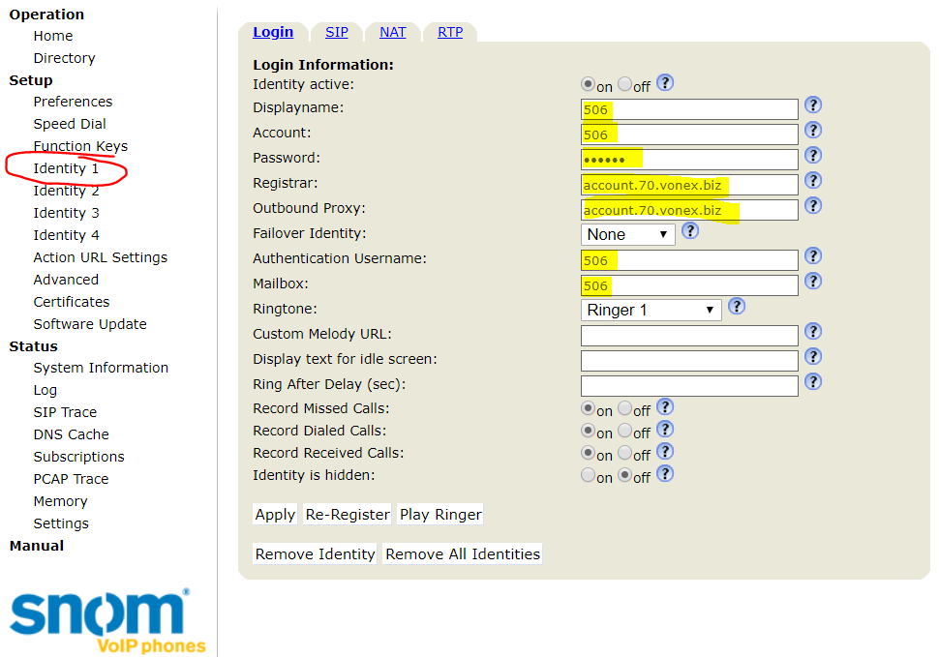Open help for Identity active setting
The image size is (939, 657).
pyautogui.click(x=665, y=83)
